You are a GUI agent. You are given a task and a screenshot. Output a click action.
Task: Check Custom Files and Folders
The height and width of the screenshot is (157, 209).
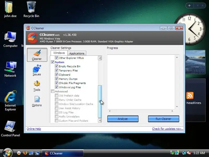[56, 121]
